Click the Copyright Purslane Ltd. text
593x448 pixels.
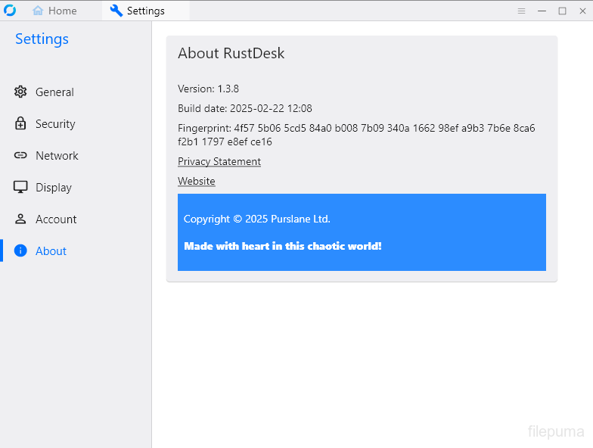(x=257, y=219)
